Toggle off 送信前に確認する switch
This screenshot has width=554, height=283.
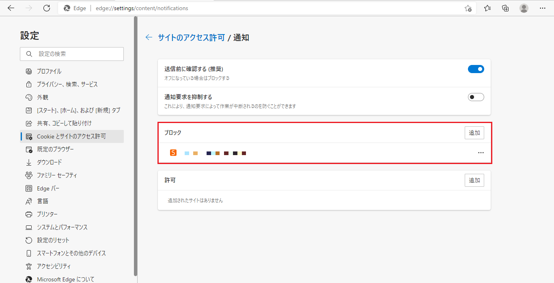pyautogui.click(x=476, y=69)
